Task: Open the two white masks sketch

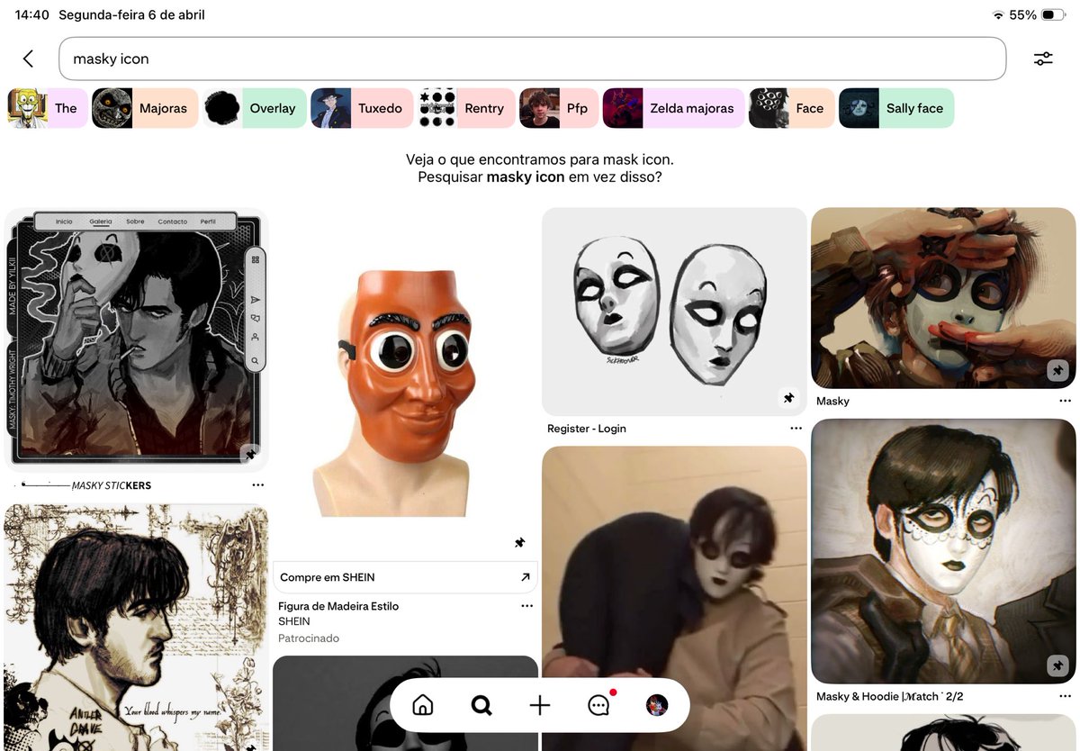Action: tap(674, 312)
